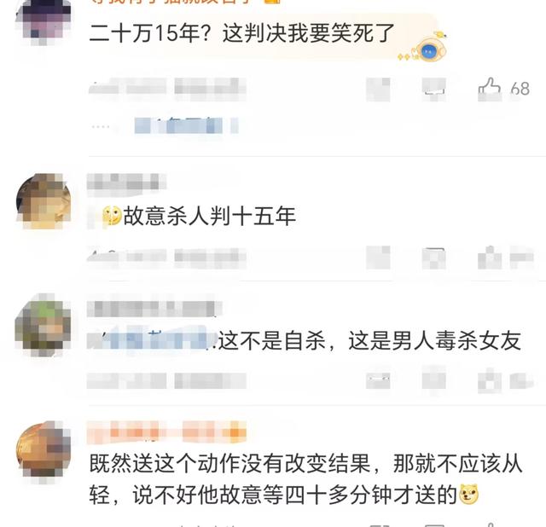Tap the forward icon under 故意杀人判十五年

378,258
